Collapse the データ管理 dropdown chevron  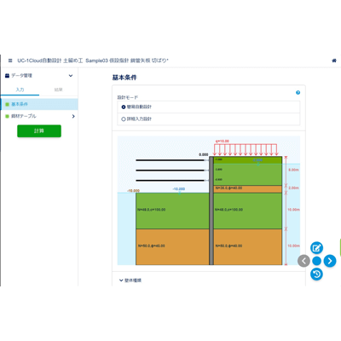(71, 76)
